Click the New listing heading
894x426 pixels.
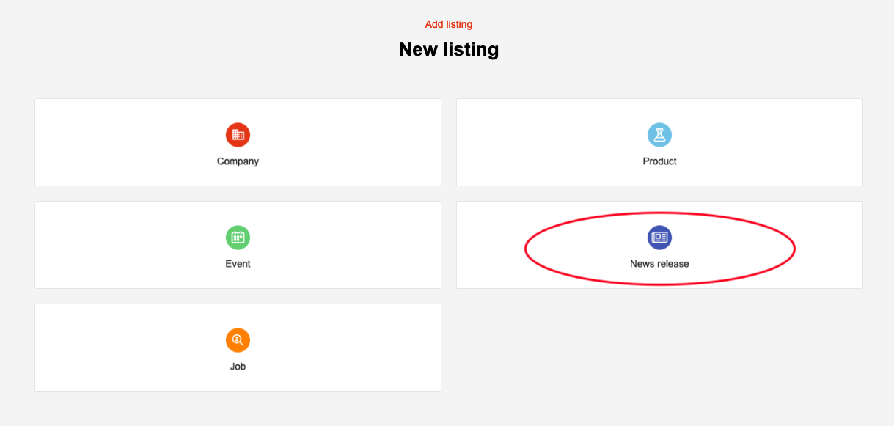point(448,49)
